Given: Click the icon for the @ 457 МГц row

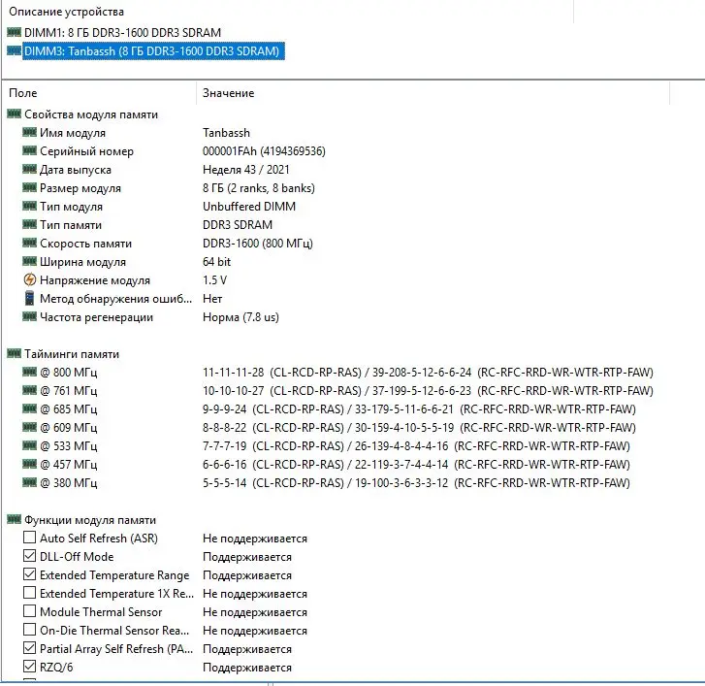Looking at the screenshot, I should tap(29, 464).
